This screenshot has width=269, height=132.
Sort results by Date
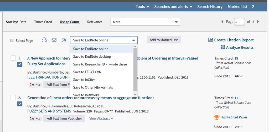coord(23,22)
